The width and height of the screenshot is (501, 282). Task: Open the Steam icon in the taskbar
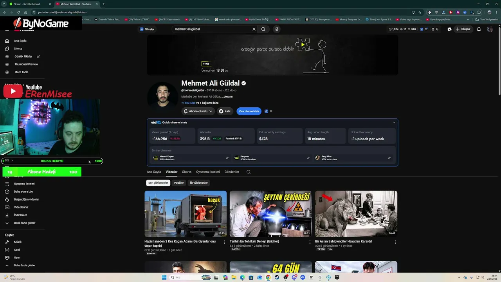point(277,277)
